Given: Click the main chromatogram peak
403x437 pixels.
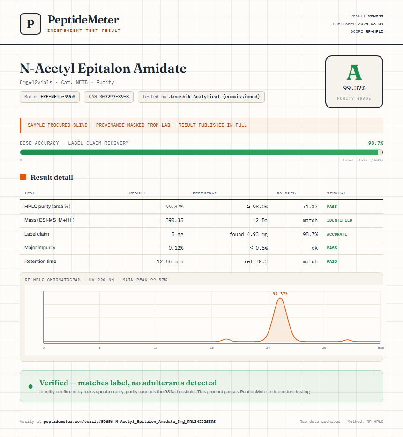Looking at the screenshot, I should tap(280, 321).
